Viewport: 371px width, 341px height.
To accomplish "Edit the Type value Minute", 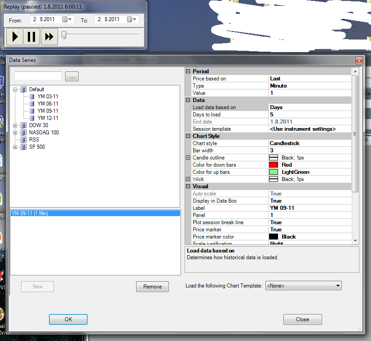I will pyautogui.click(x=310, y=86).
